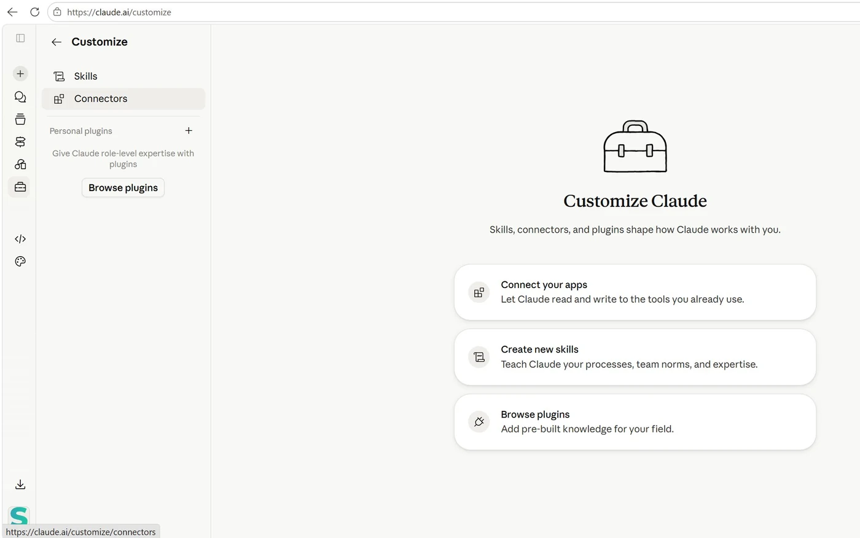
Task: Toggle the sidebar panel icon
Action: pos(20,38)
